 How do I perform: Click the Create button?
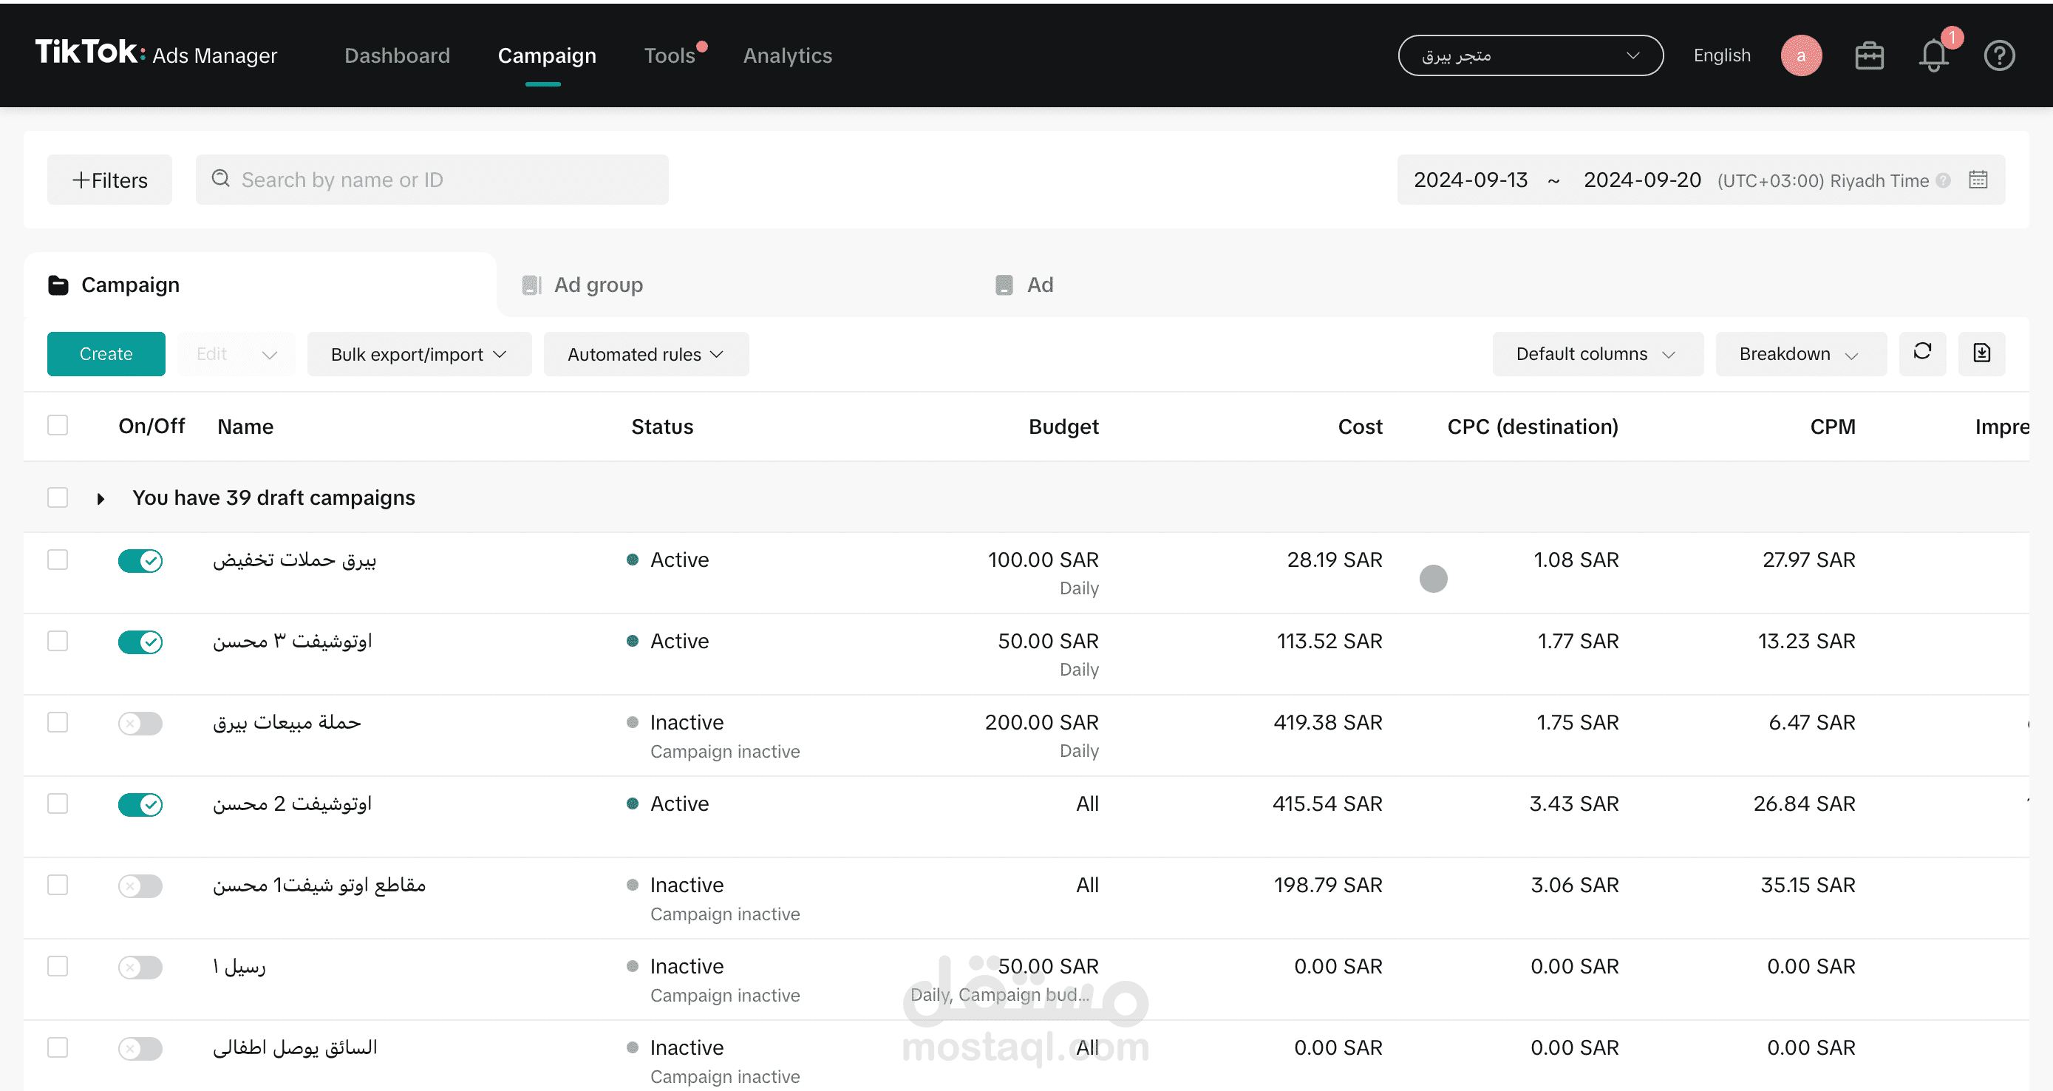click(x=106, y=354)
